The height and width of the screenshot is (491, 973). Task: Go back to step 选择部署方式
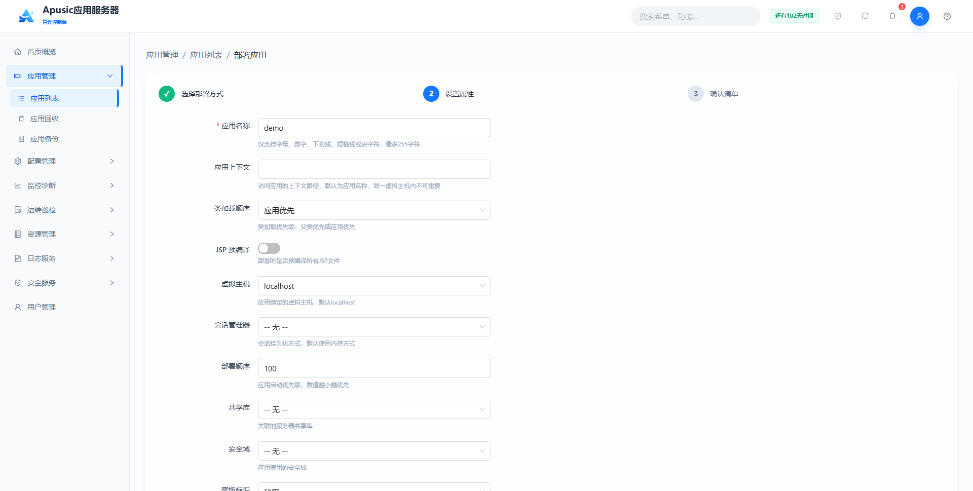191,94
